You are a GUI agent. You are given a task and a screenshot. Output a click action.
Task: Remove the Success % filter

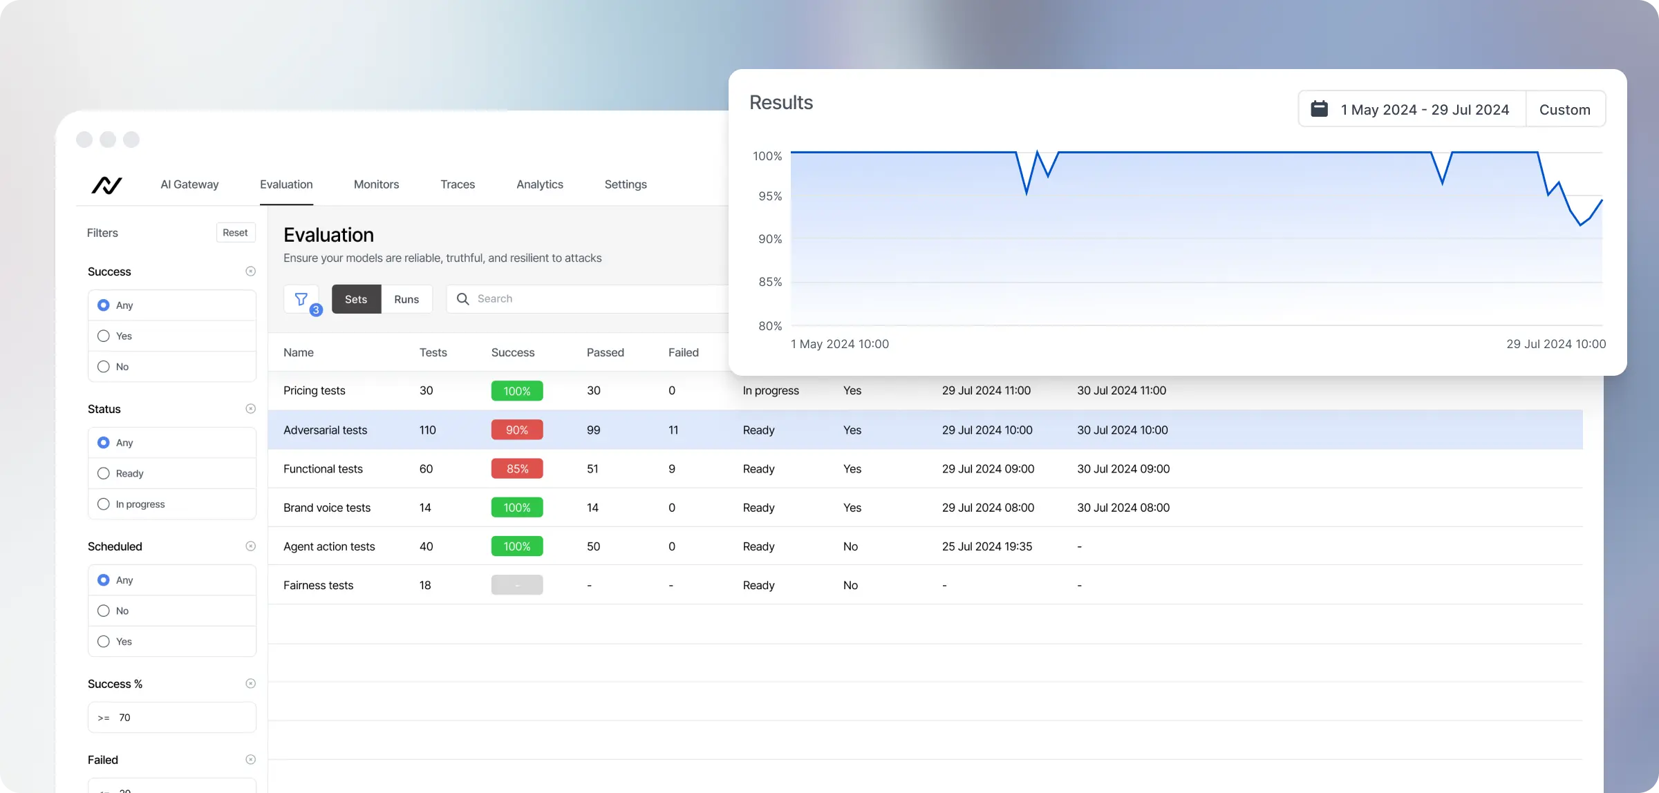pyautogui.click(x=250, y=683)
